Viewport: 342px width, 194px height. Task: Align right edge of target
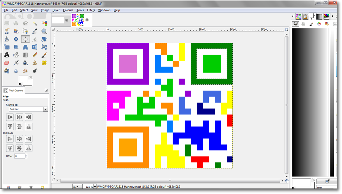[28, 117]
